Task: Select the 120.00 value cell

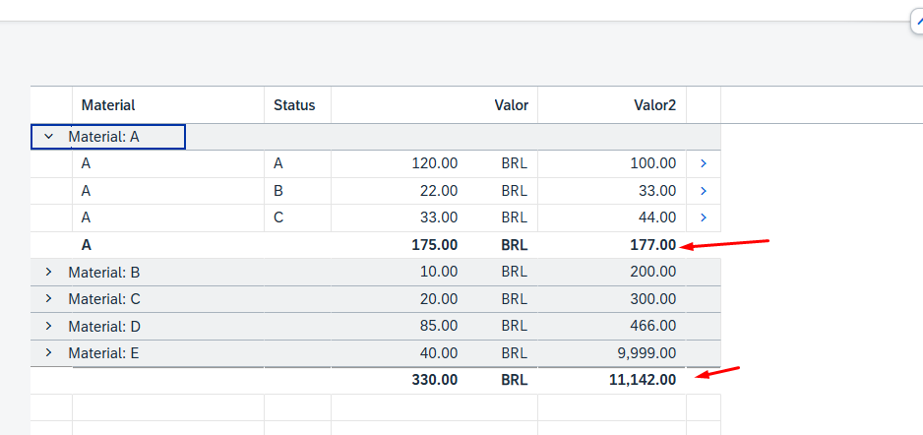Action: [434, 163]
